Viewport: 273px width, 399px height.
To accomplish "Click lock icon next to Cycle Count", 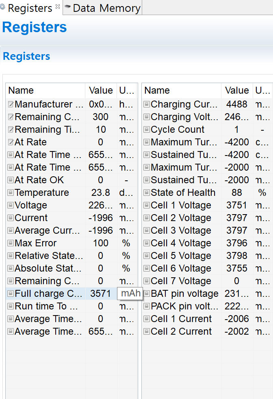I will point(147,130).
